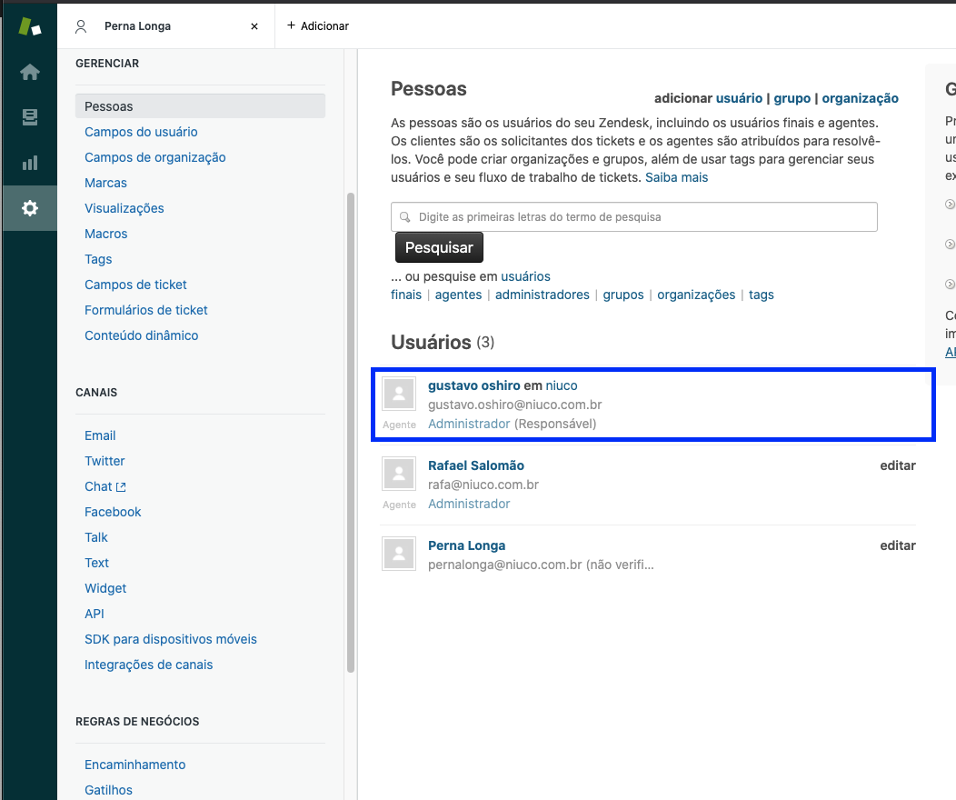Image resolution: width=956 pixels, height=800 pixels.
Task: Open the Admin gear icon
Action: click(29, 208)
